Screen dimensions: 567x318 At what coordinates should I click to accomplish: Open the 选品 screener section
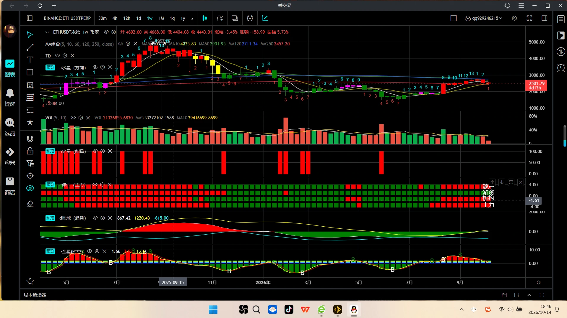pyautogui.click(x=10, y=127)
